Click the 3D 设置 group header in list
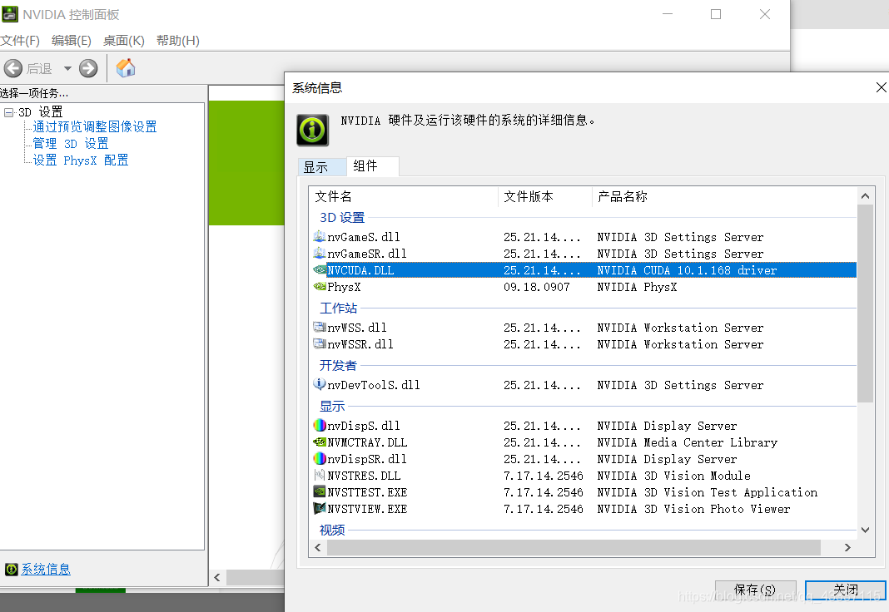 click(342, 217)
